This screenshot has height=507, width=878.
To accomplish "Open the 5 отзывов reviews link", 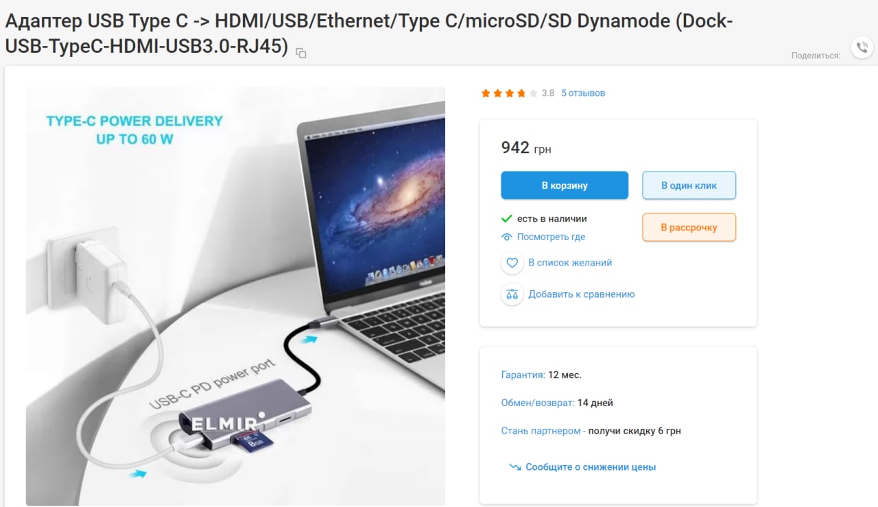I will click(583, 93).
